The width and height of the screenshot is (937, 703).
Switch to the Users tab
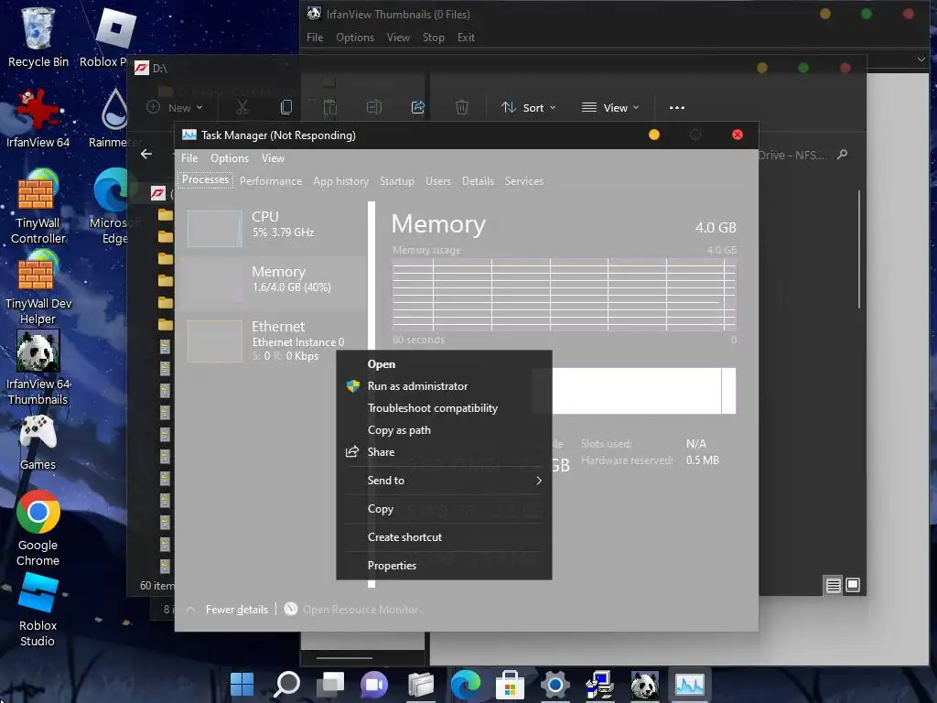(438, 181)
